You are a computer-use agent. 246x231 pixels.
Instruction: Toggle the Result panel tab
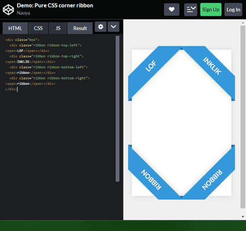pos(80,28)
